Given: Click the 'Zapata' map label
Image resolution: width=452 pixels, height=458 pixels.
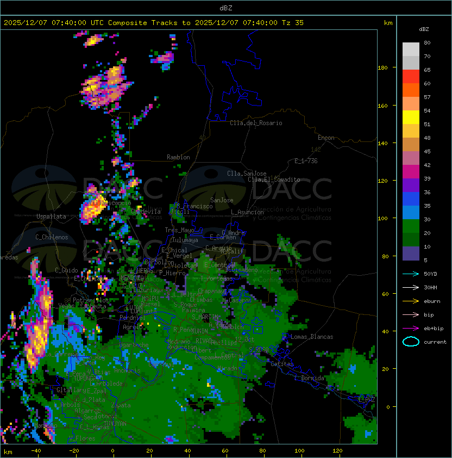Looking at the screenshot, I should [121, 405].
